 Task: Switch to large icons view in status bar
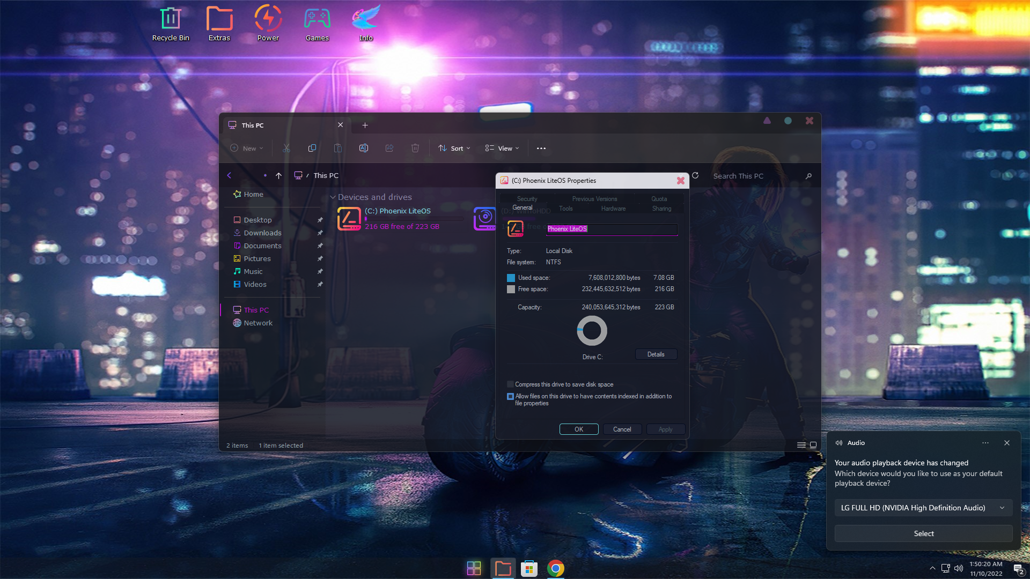tap(813, 445)
